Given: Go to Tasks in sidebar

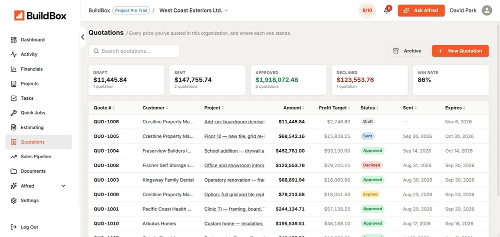Looking at the screenshot, I should point(38,98).
